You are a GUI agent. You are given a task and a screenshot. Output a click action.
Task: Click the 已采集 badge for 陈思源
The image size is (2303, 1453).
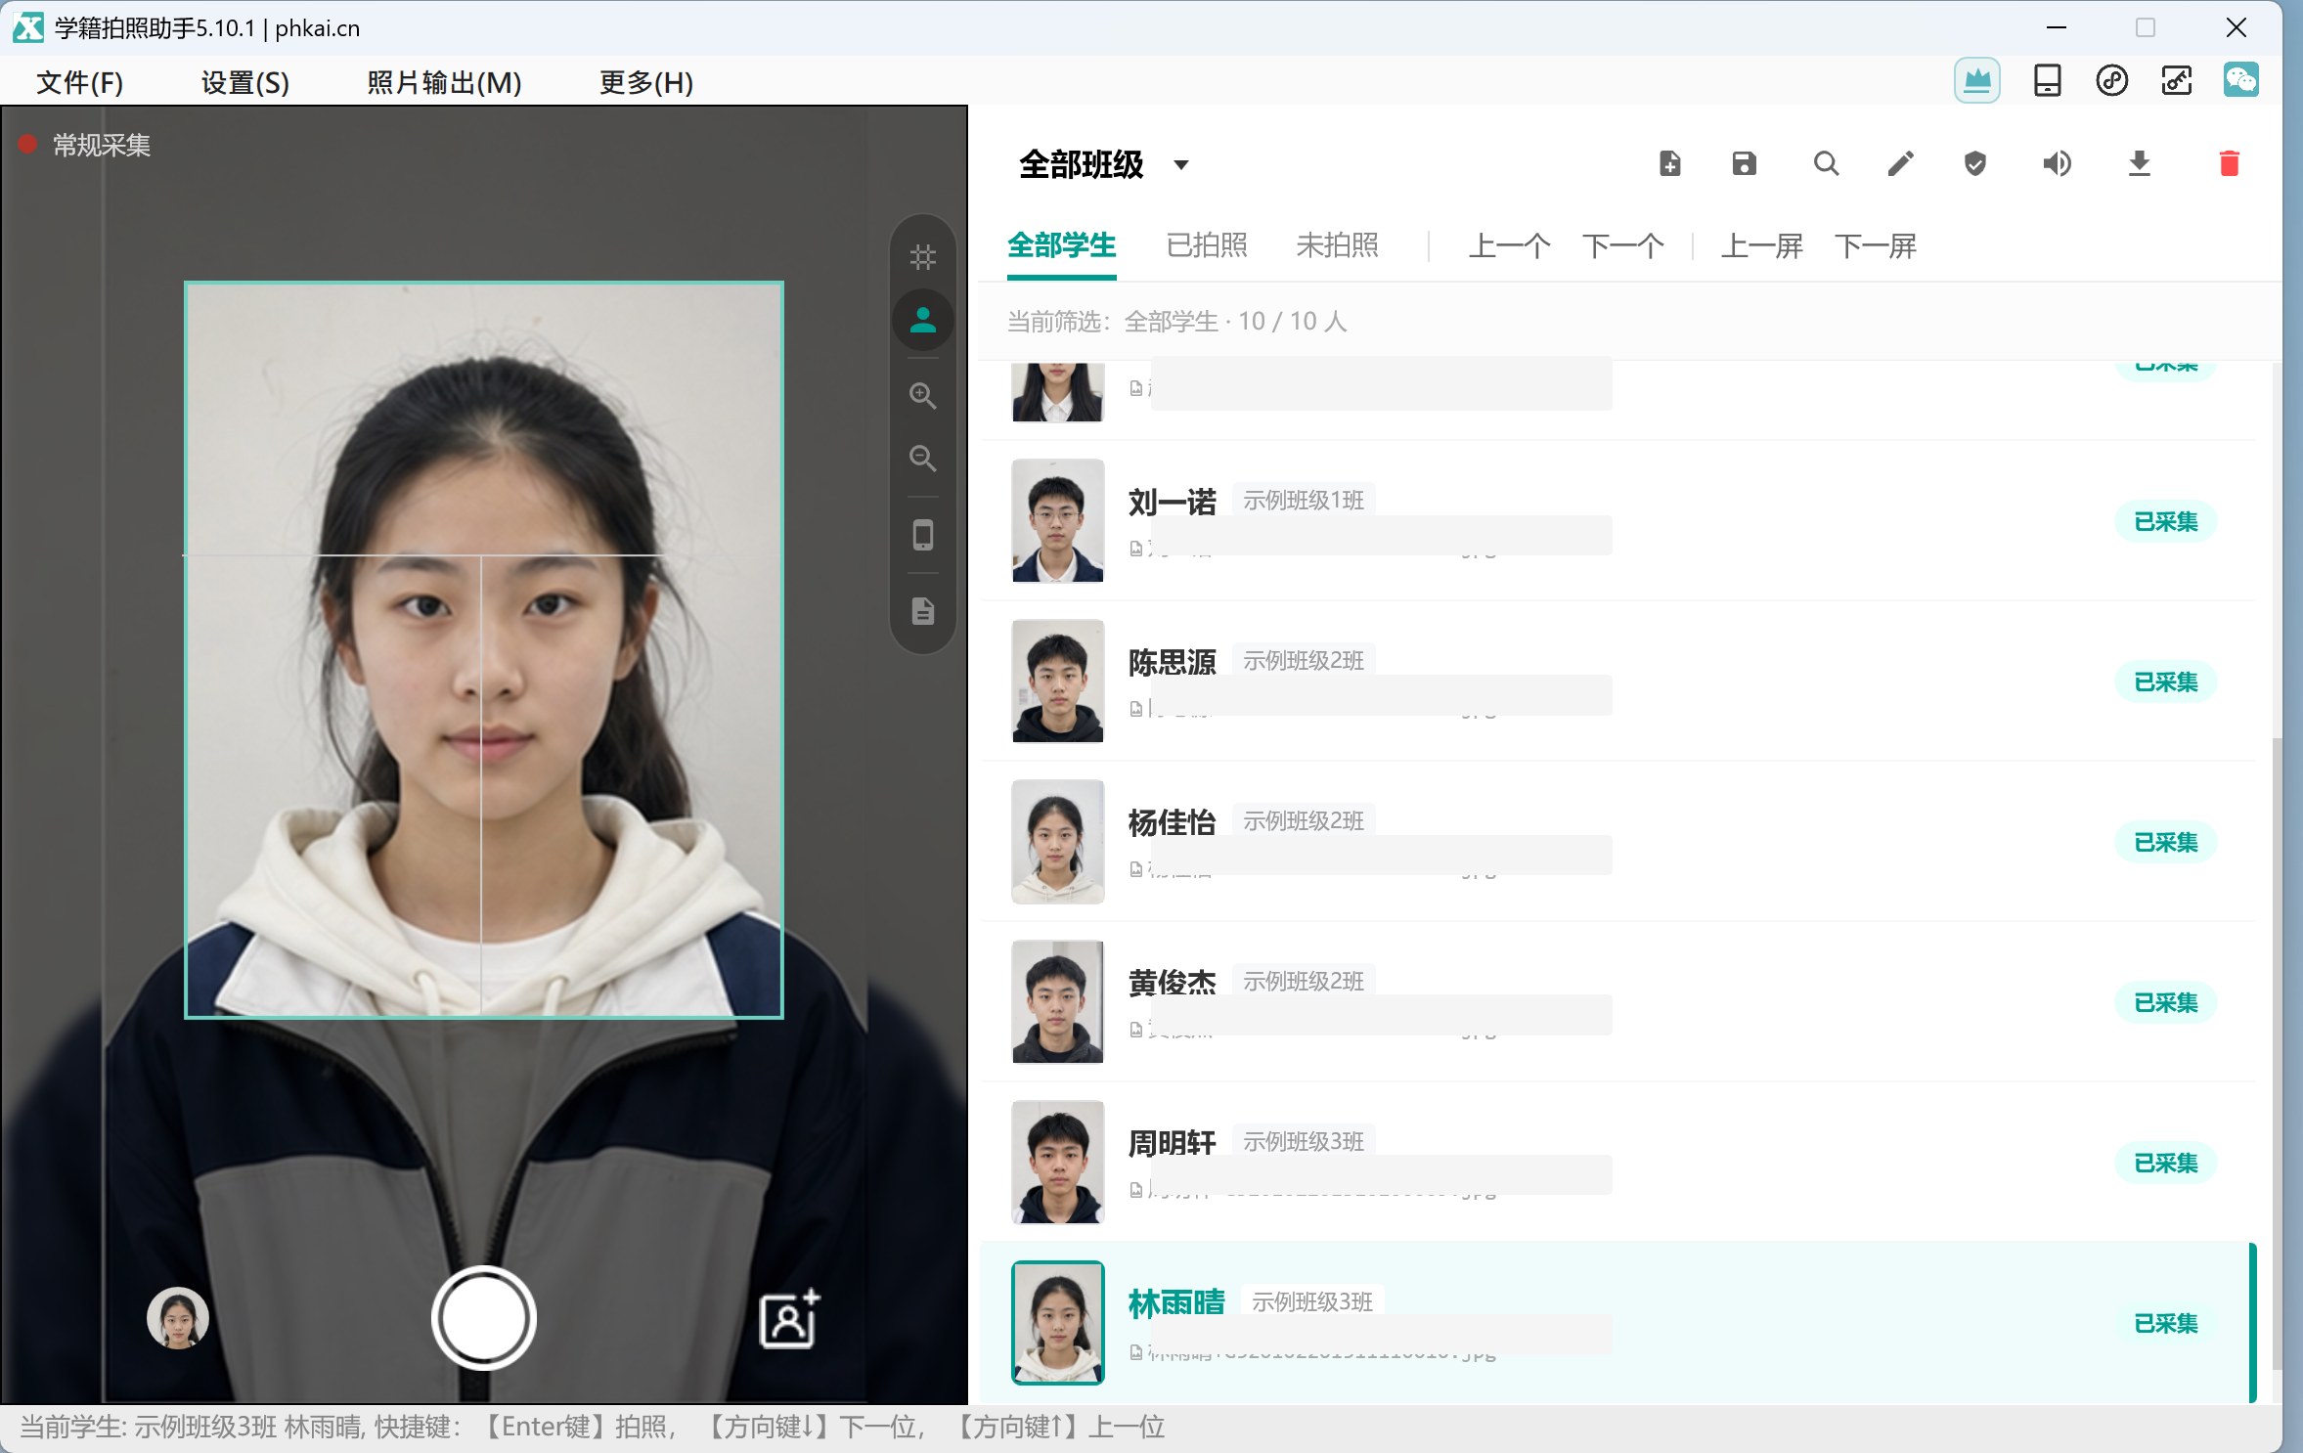coord(2165,682)
